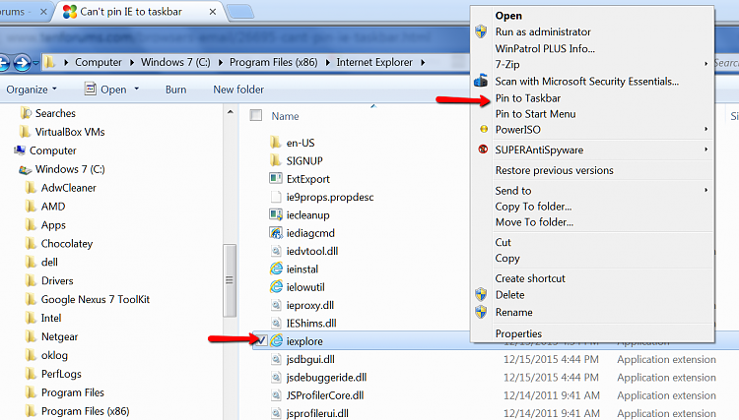Click the iedvtool.dll file icon
Image resolution: width=739 pixels, height=420 pixels.
pyautogui.click(x=276, y=251)
